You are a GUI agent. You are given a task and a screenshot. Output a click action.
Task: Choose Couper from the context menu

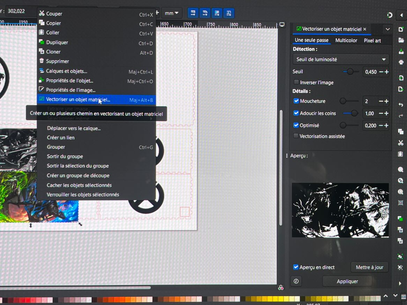point(96,14)
